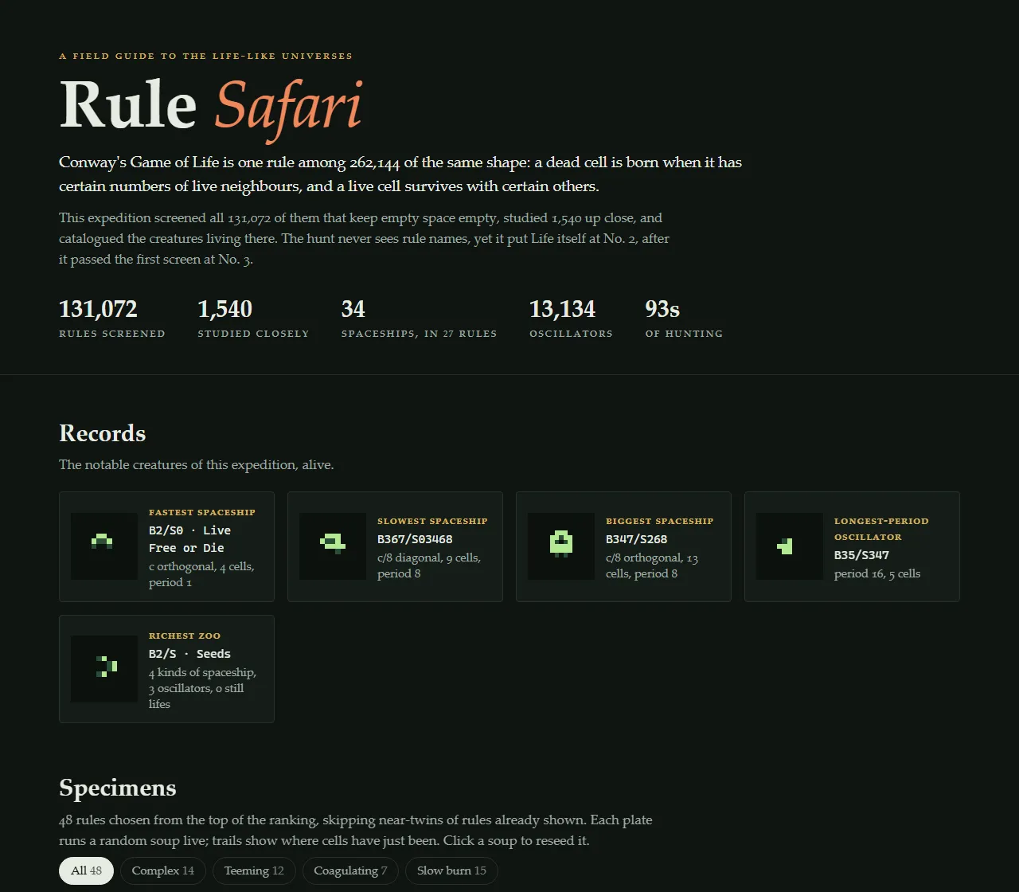Open the Biggest Spaceship creature thumbnail

tap(561, 546)
